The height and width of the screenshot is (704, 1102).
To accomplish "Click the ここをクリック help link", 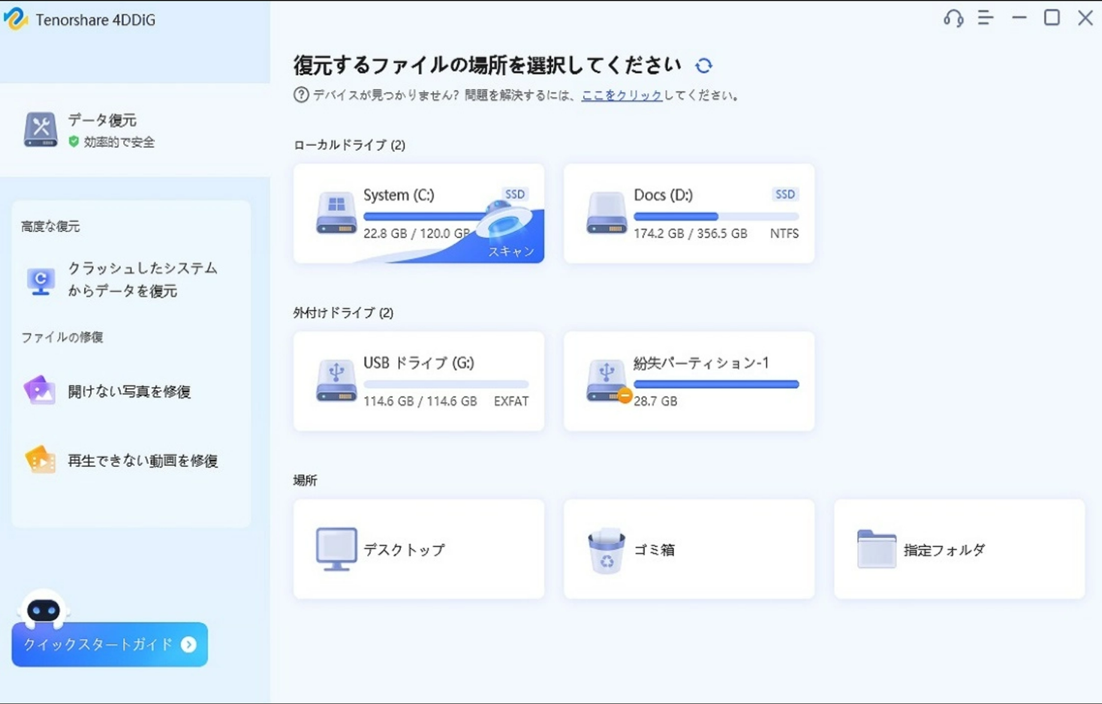I will 622,95.
